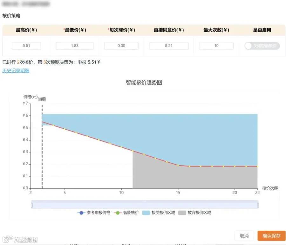The image size is (286, 245).
Task: Click the right handle of chart zoom slider
Action: point(258,205)
